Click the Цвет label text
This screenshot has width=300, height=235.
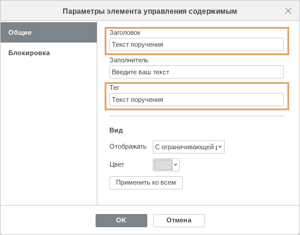pos(117,164)
